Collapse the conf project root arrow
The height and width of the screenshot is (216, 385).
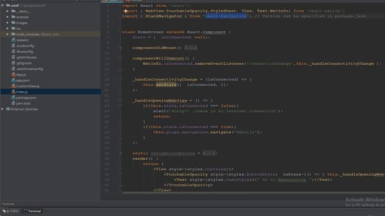(2, 5)
